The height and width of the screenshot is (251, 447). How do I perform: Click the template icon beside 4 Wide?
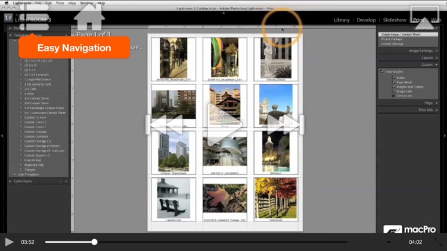(x=21, y=93)
